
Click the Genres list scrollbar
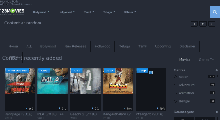point(217,76)
